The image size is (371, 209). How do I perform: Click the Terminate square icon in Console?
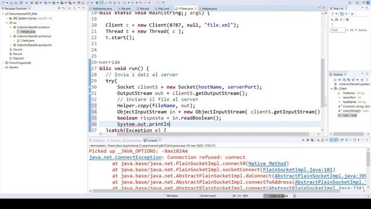click(x=303, y=140)
